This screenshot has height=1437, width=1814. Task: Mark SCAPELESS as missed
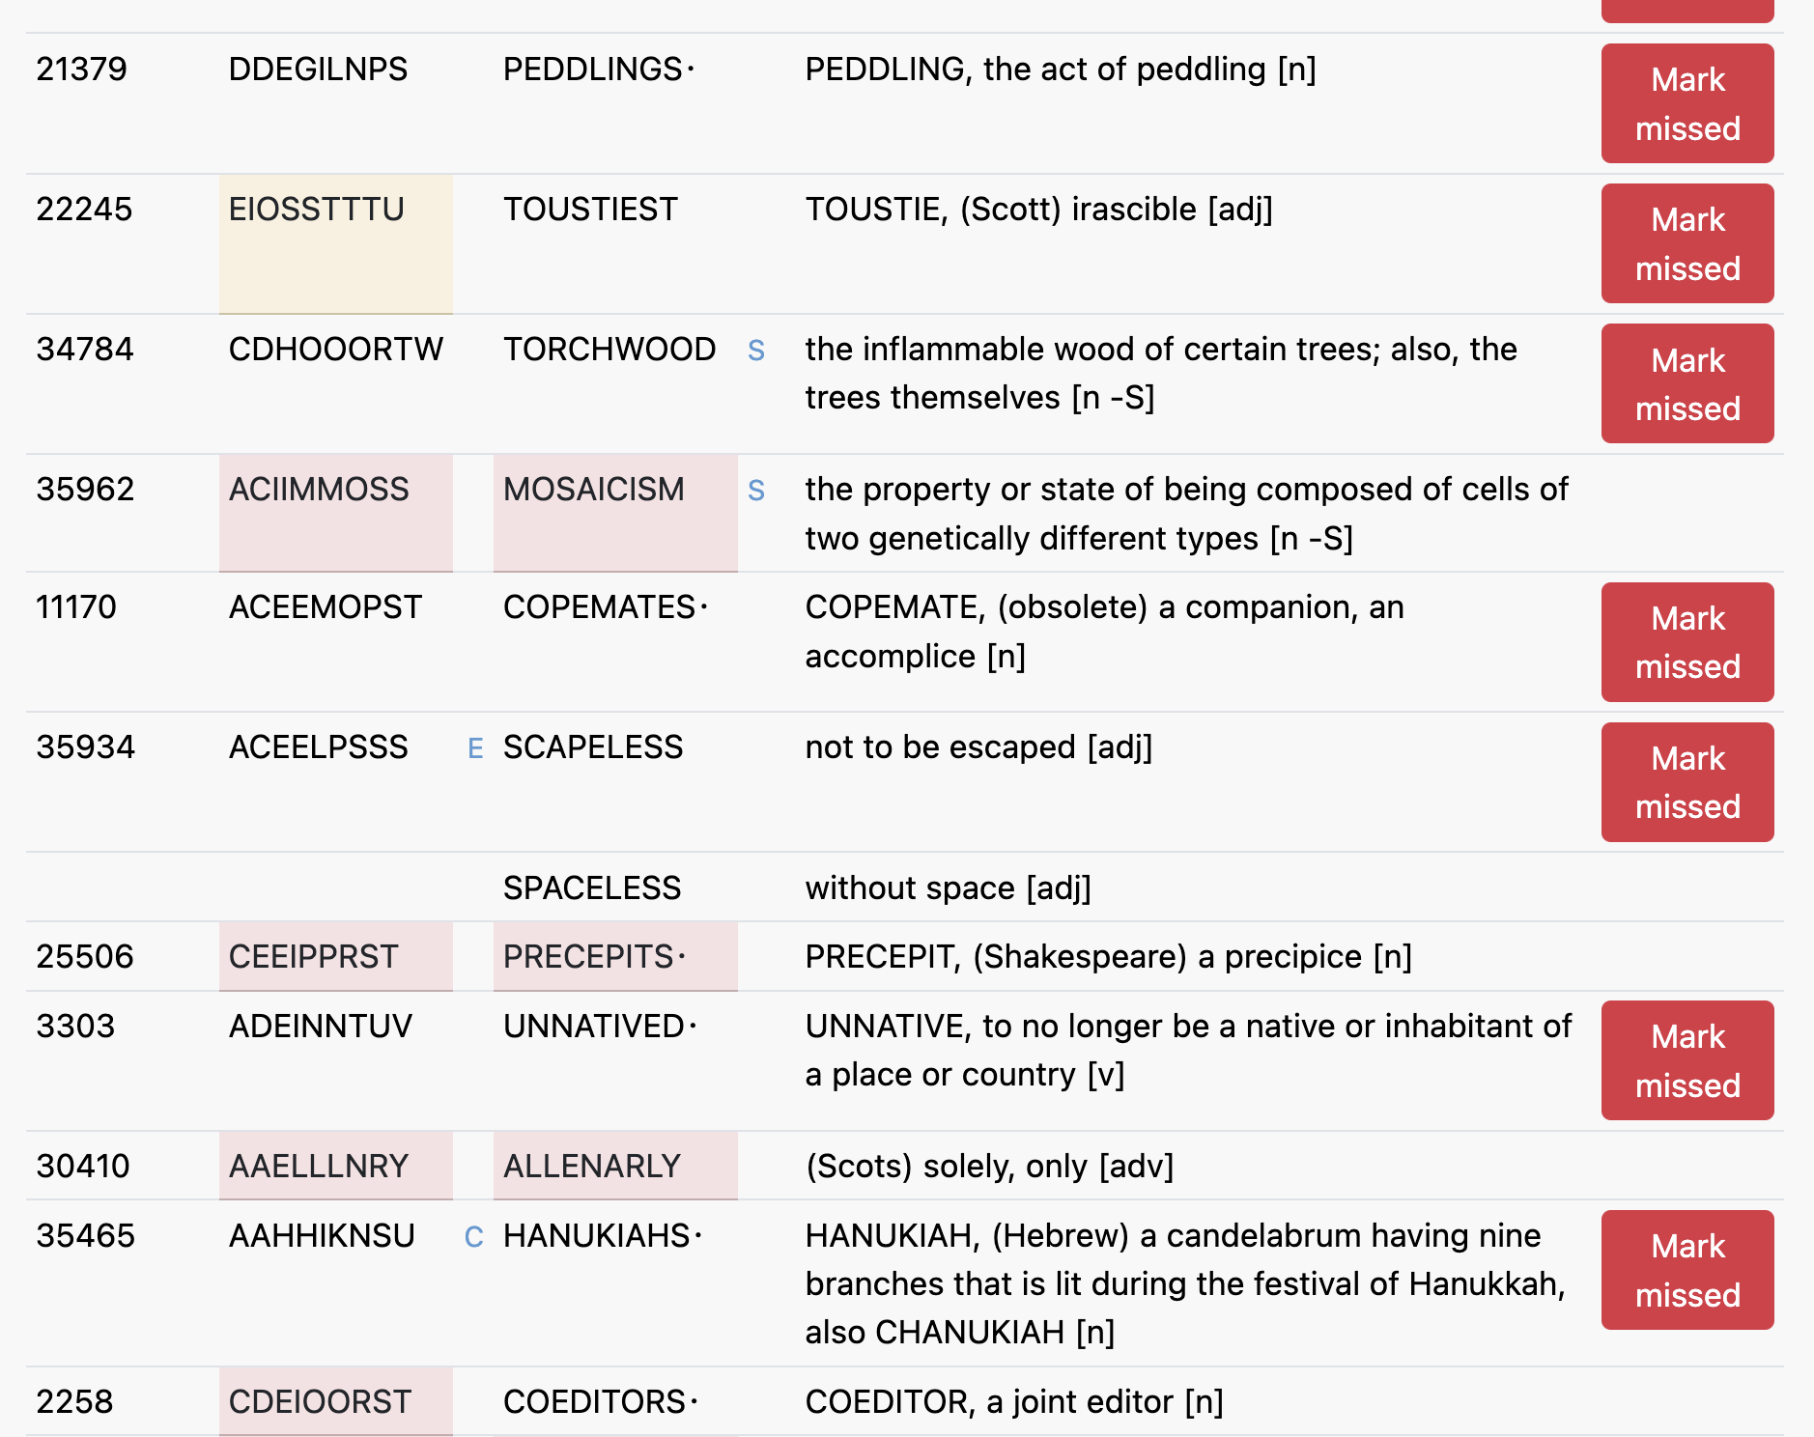coord(1686,782)
